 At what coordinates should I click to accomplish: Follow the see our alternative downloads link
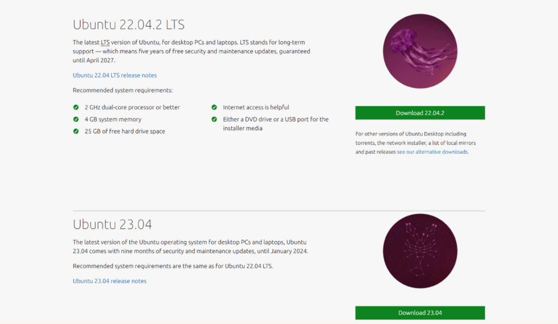click(432, 152)
